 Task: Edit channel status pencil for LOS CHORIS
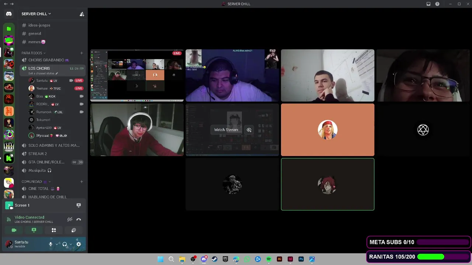pyautogui.click(x=57, y=73)
